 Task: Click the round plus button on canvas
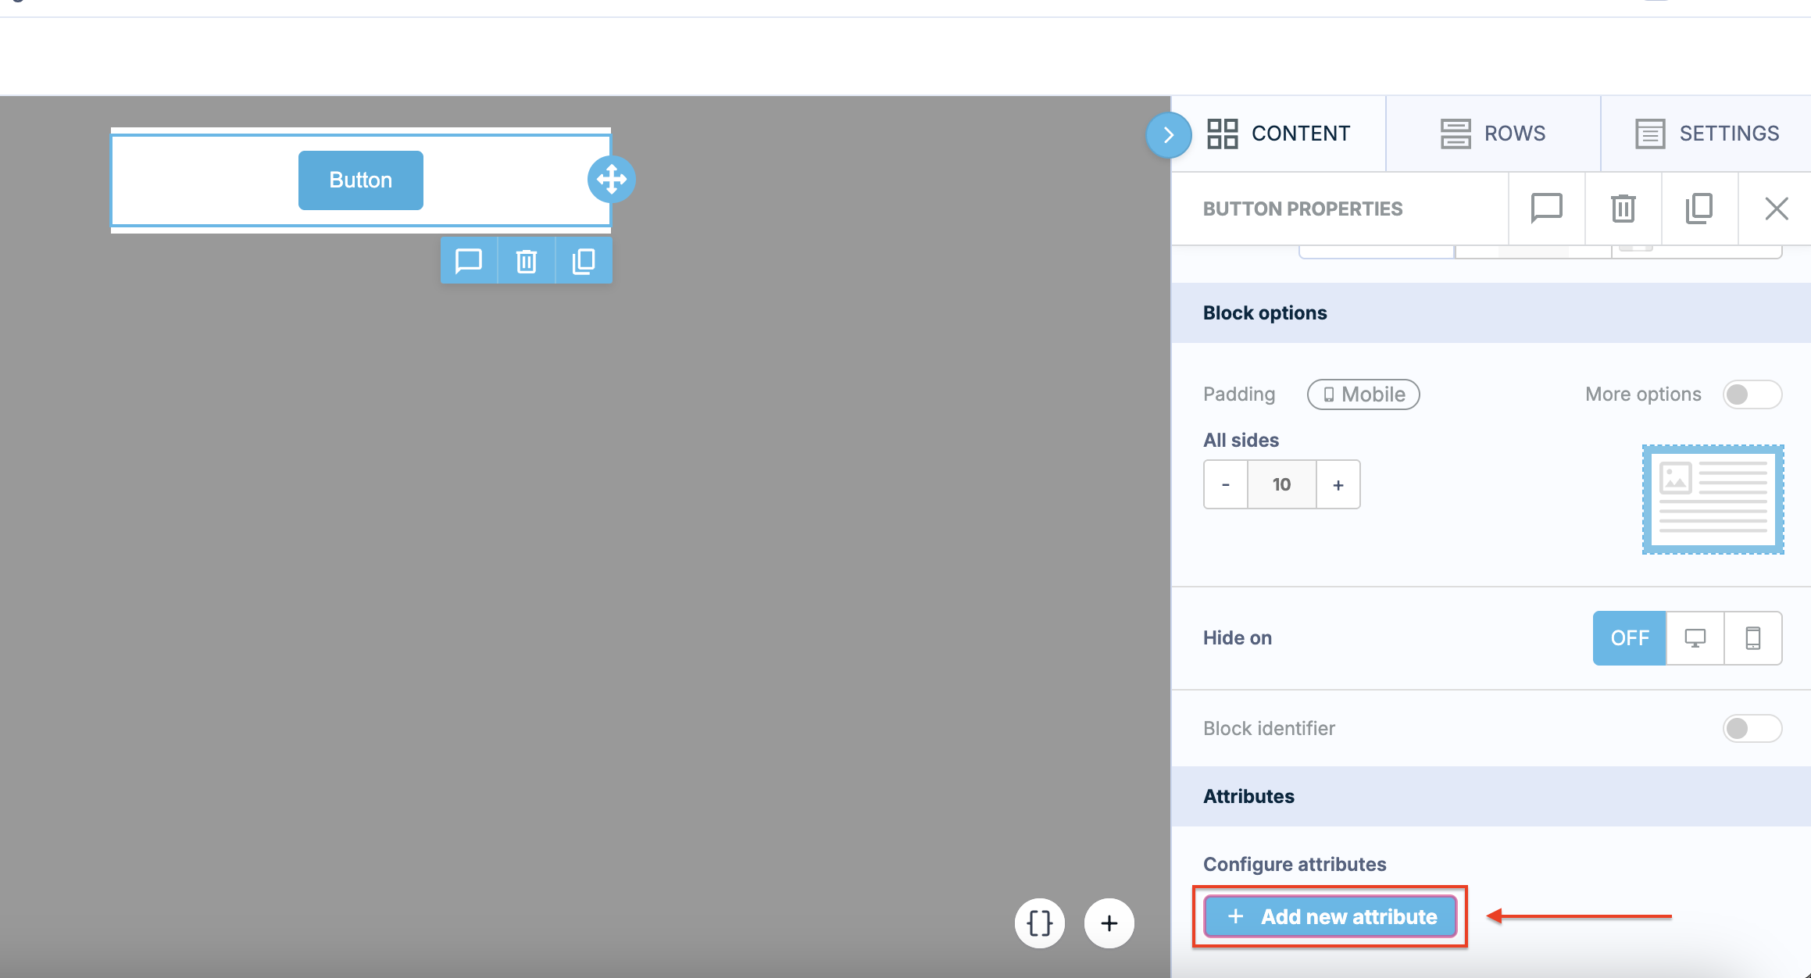(1109, 923)
